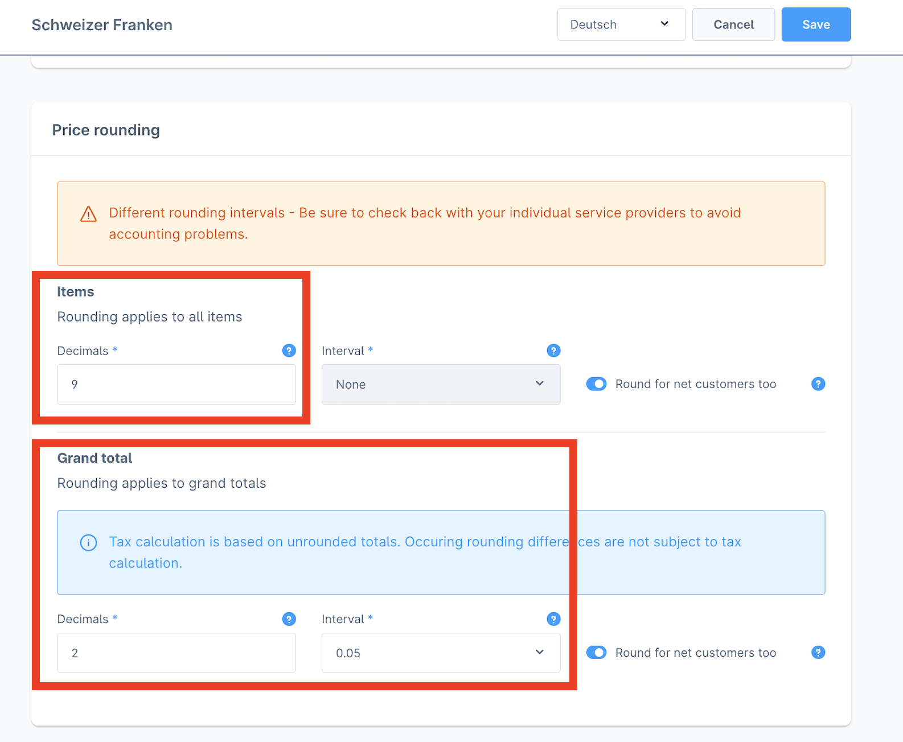Viewport: 903px width, 742px height.
Task: Open the Deutsch language dropdown
Action: (621, 24)
